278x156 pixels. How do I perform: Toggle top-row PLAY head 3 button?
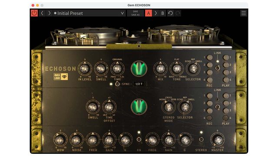(x=226, y=72)
